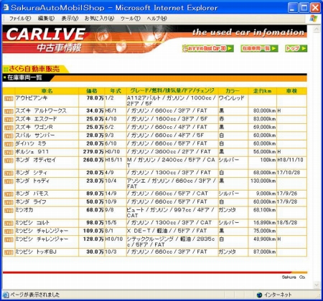The image size is (323, 301).
Task: Open the ファイル(F) menu
Action: point(20,19)
